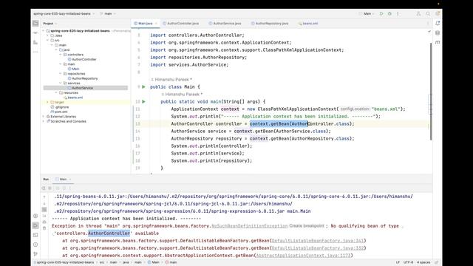This screenshot has width=473, height=266.
Task: Collapse the resources folder
Action: 56,92
